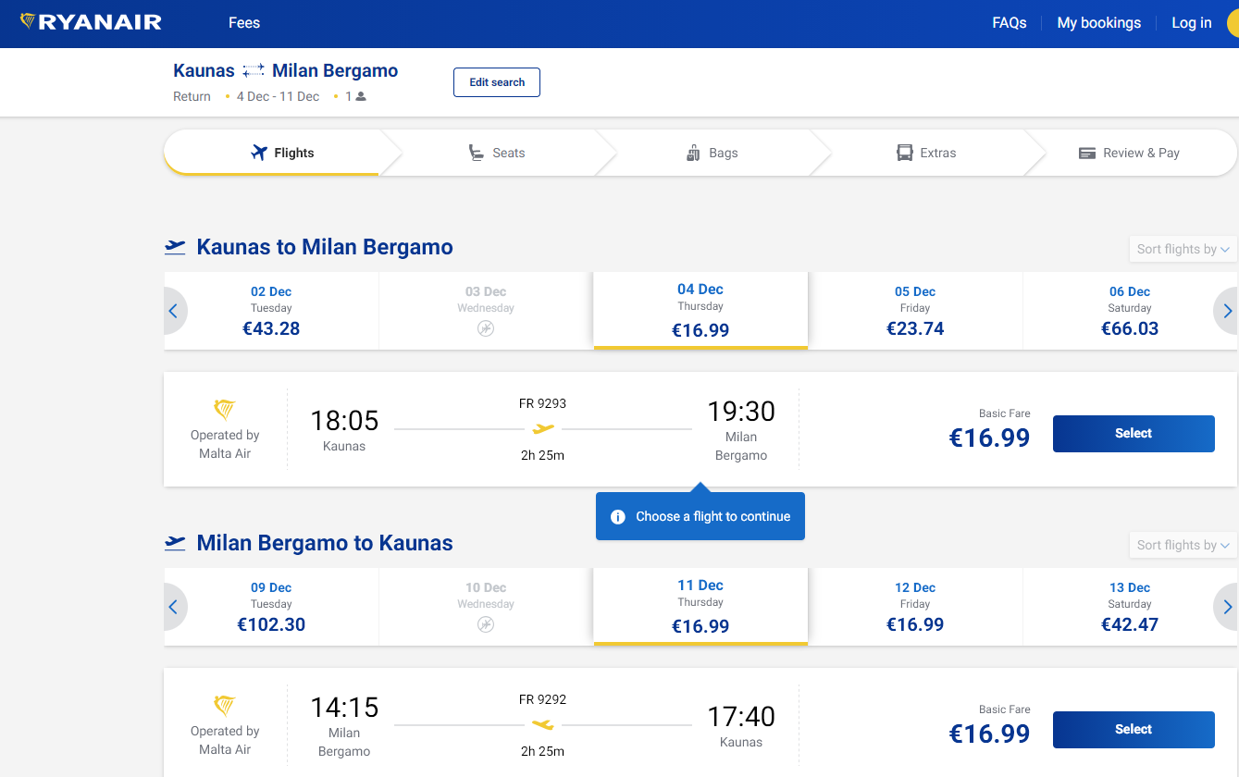Open the outbound Sort flights by dropdown
Screen dimensions: 1239x777
point(1183,248)
